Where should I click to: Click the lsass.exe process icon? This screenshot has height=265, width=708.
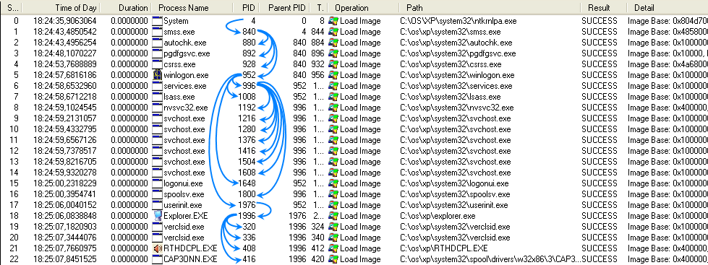click(x=157, y=97)
